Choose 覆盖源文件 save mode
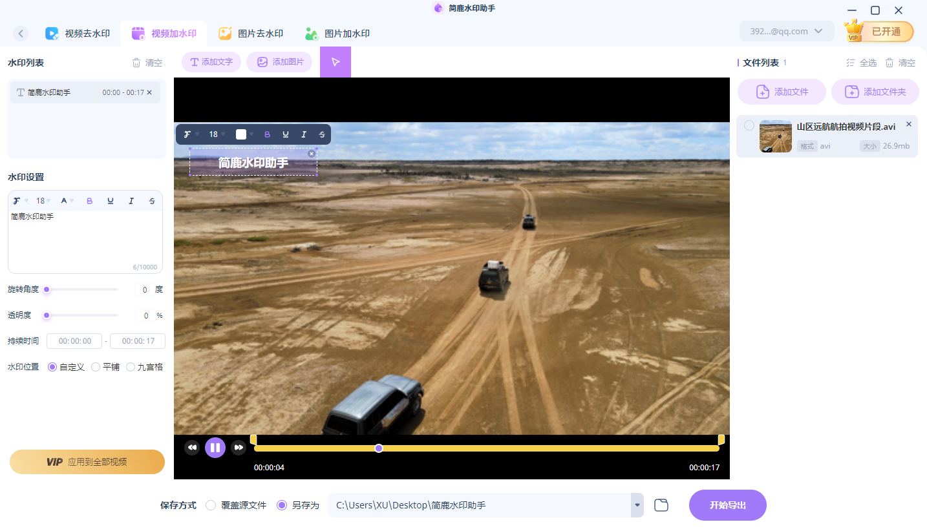 click(211, 505)
